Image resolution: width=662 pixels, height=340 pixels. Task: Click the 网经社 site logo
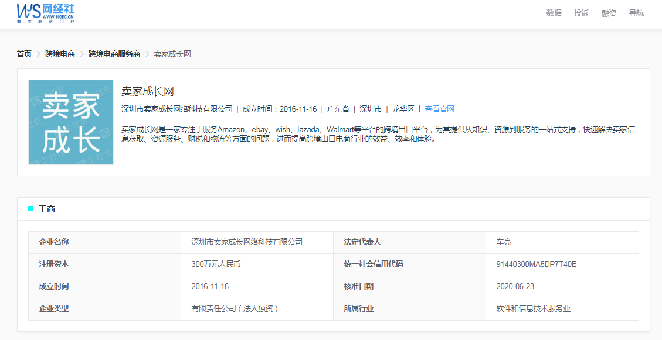[x=46, y=13]
